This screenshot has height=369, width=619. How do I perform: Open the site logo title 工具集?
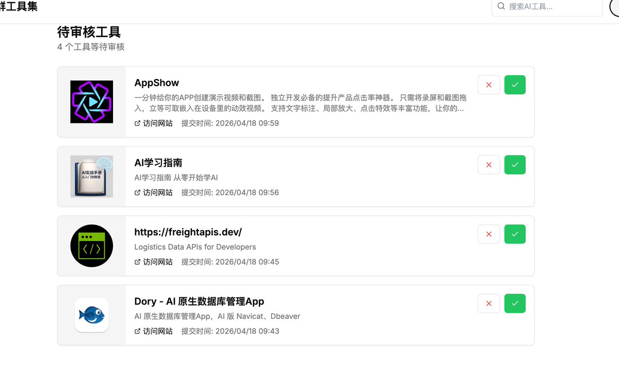pyautogui.click(x=19, y=6)
